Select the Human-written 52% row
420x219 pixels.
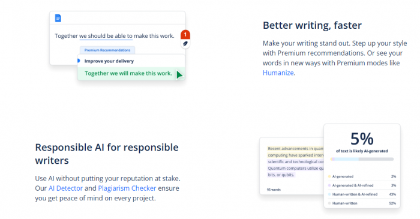pyautogui.click(x=362, y=203)
